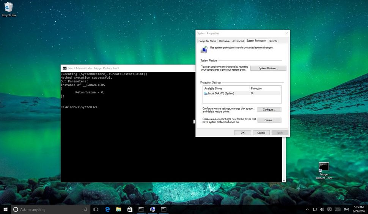The height and width of the screenshot is (214, 368).
Task: Click Ask me anything search box
Action: coord(50,209)
